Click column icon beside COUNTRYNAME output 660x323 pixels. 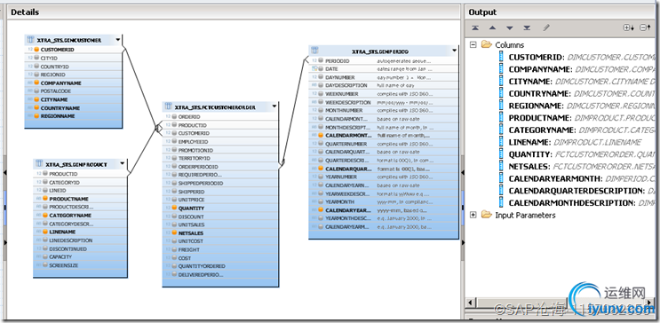click(501, 93)
